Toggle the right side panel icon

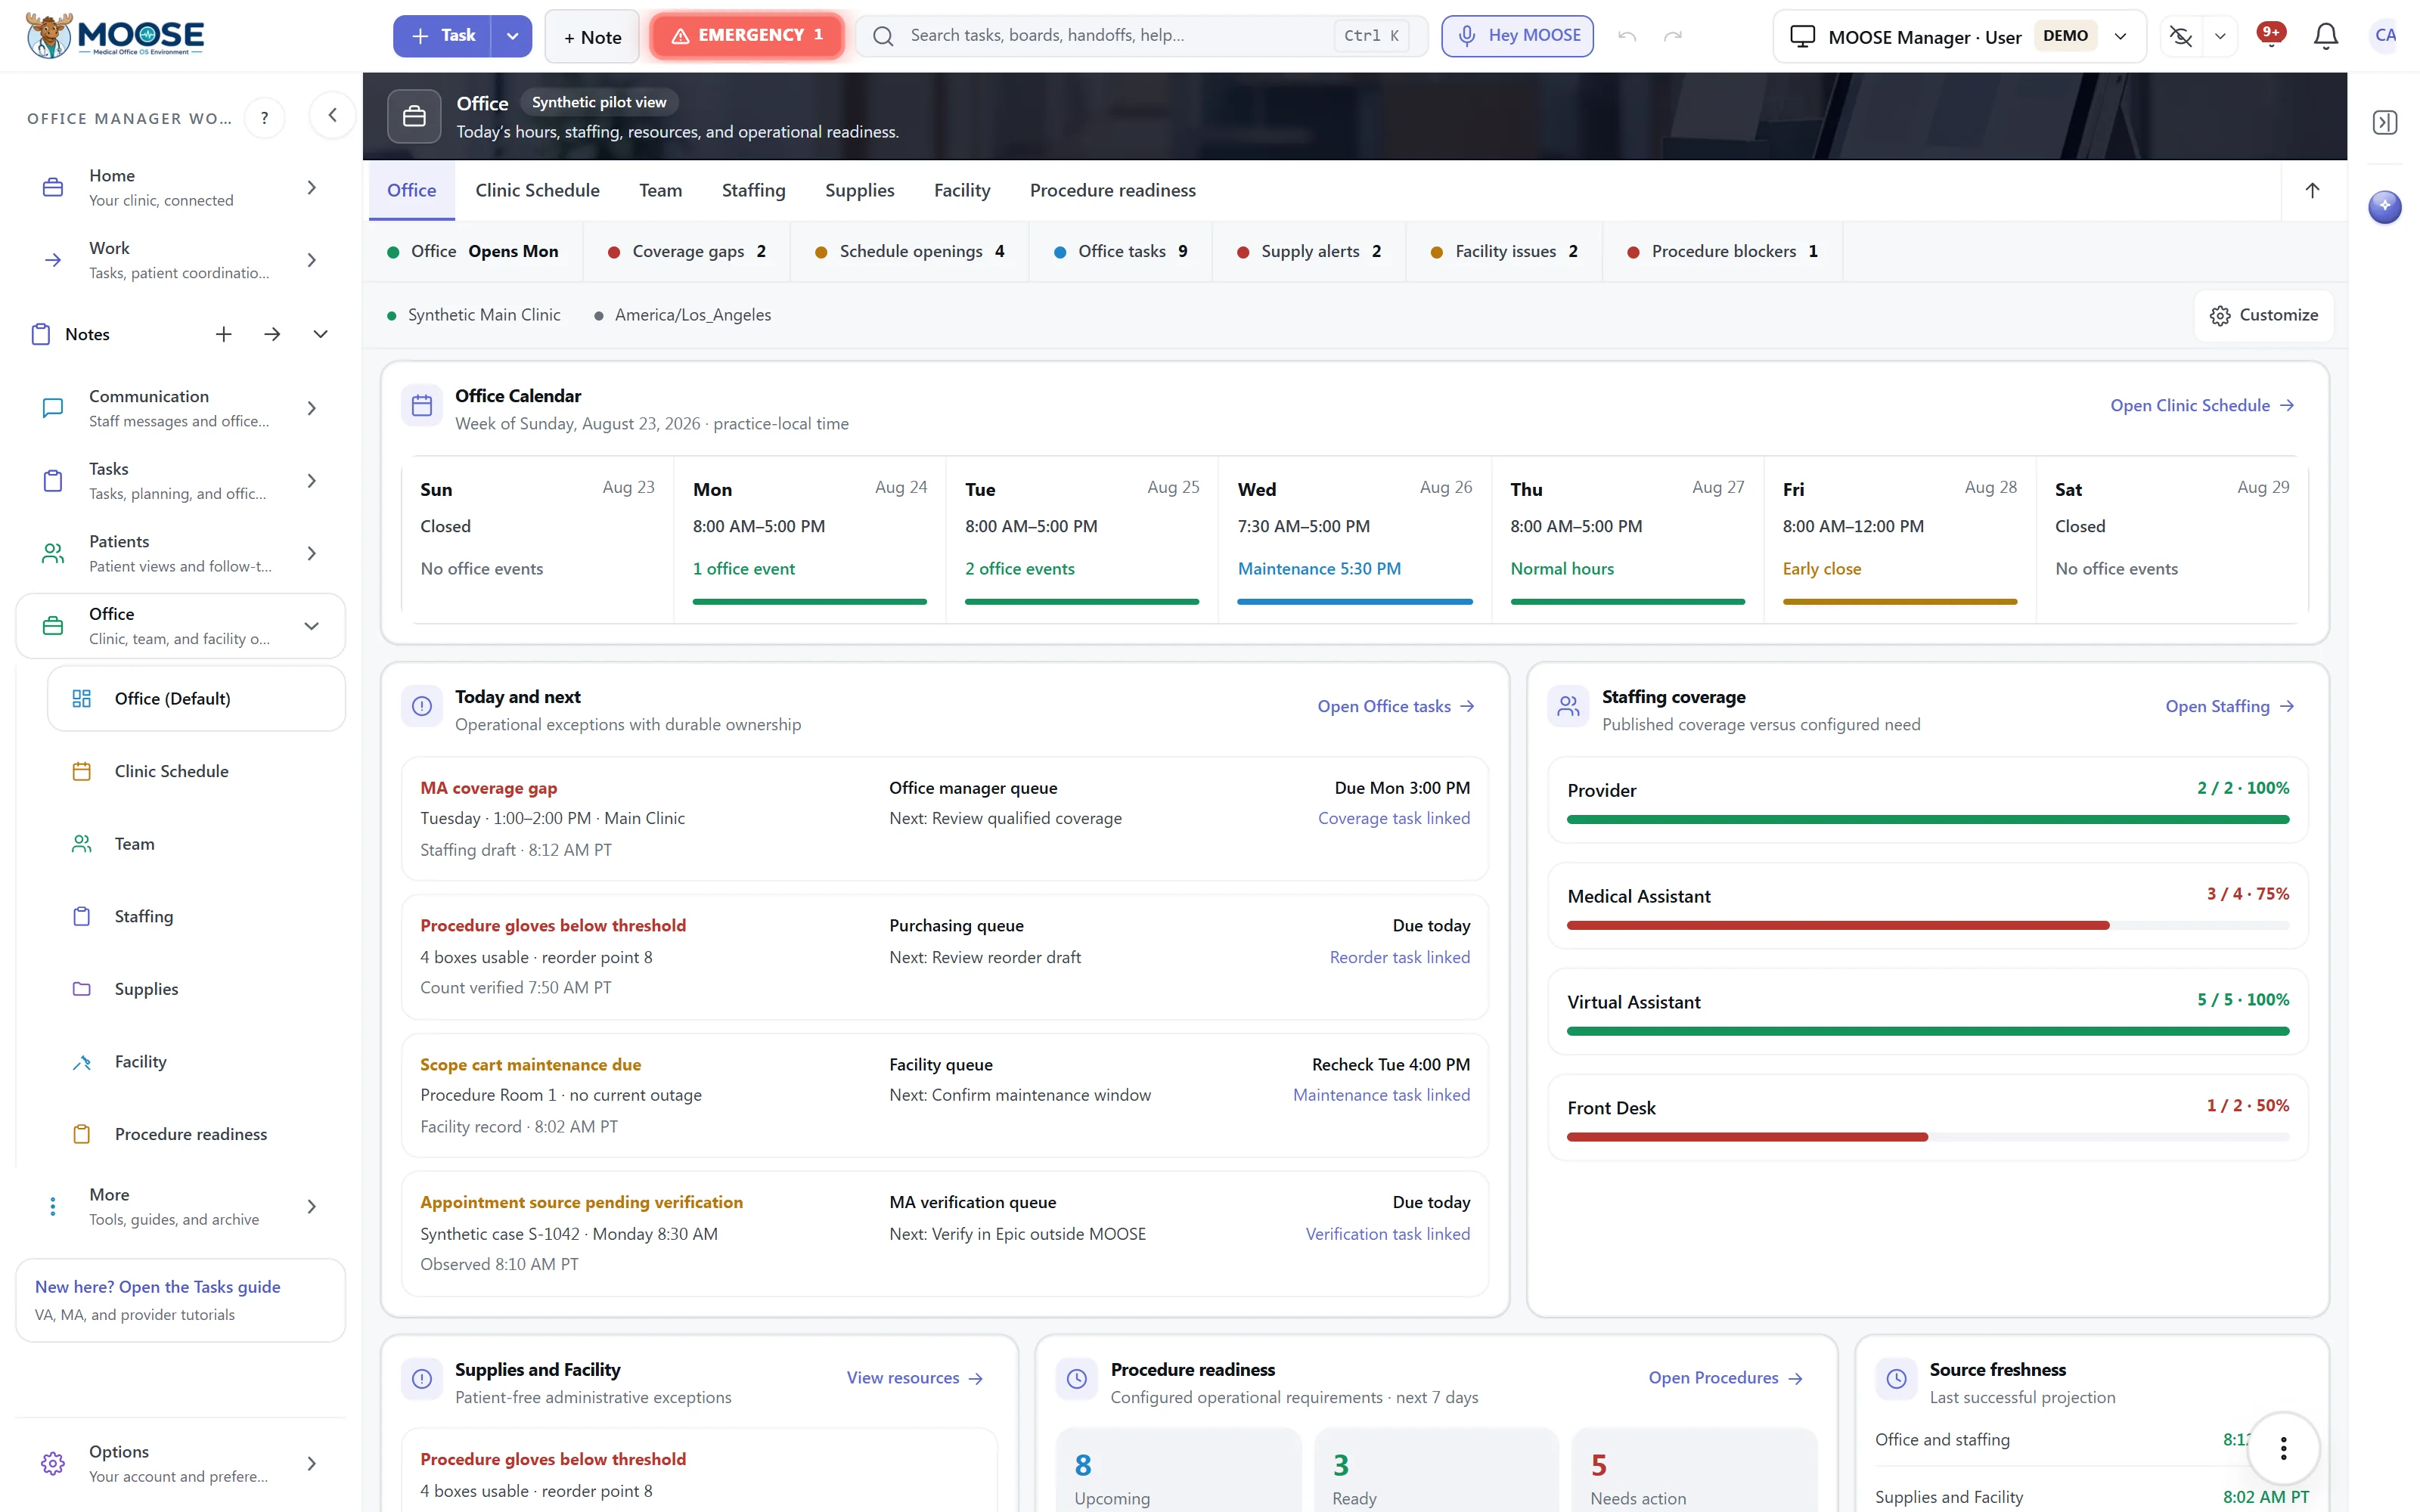[x=2385, y=122]
